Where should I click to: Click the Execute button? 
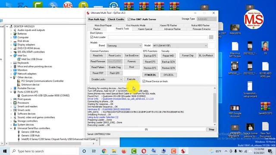click(131, 79)
